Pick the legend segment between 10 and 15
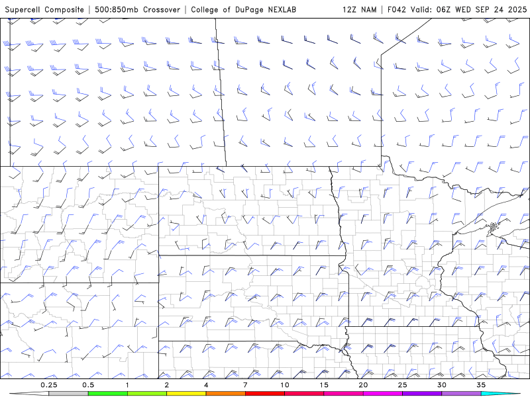 click(x=304, y=394)
